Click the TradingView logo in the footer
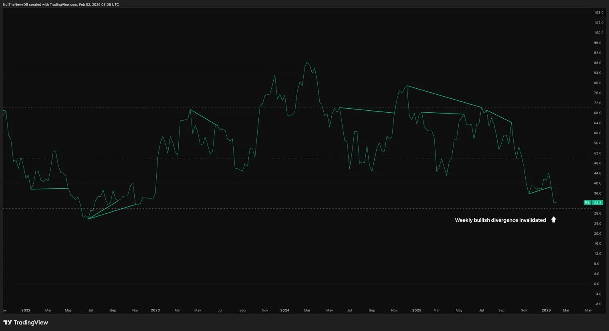Screen dimensions: 609x331 [26, 323]
